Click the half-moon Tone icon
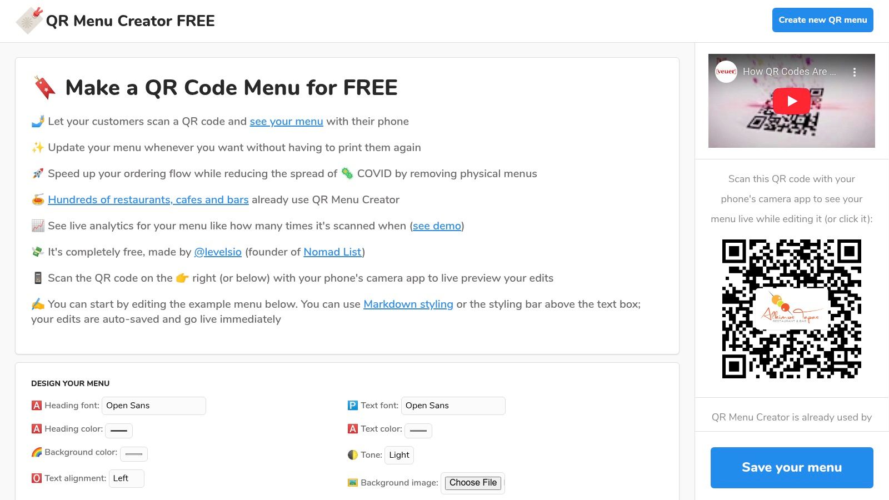 click(x=353, y=455)
